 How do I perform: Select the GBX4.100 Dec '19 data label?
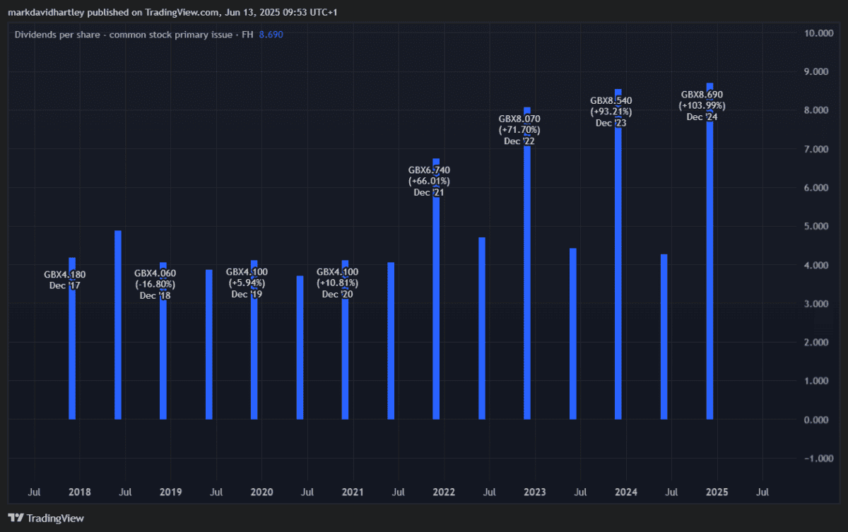247,283
